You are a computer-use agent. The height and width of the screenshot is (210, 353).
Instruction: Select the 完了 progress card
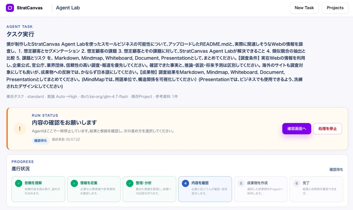316,189
